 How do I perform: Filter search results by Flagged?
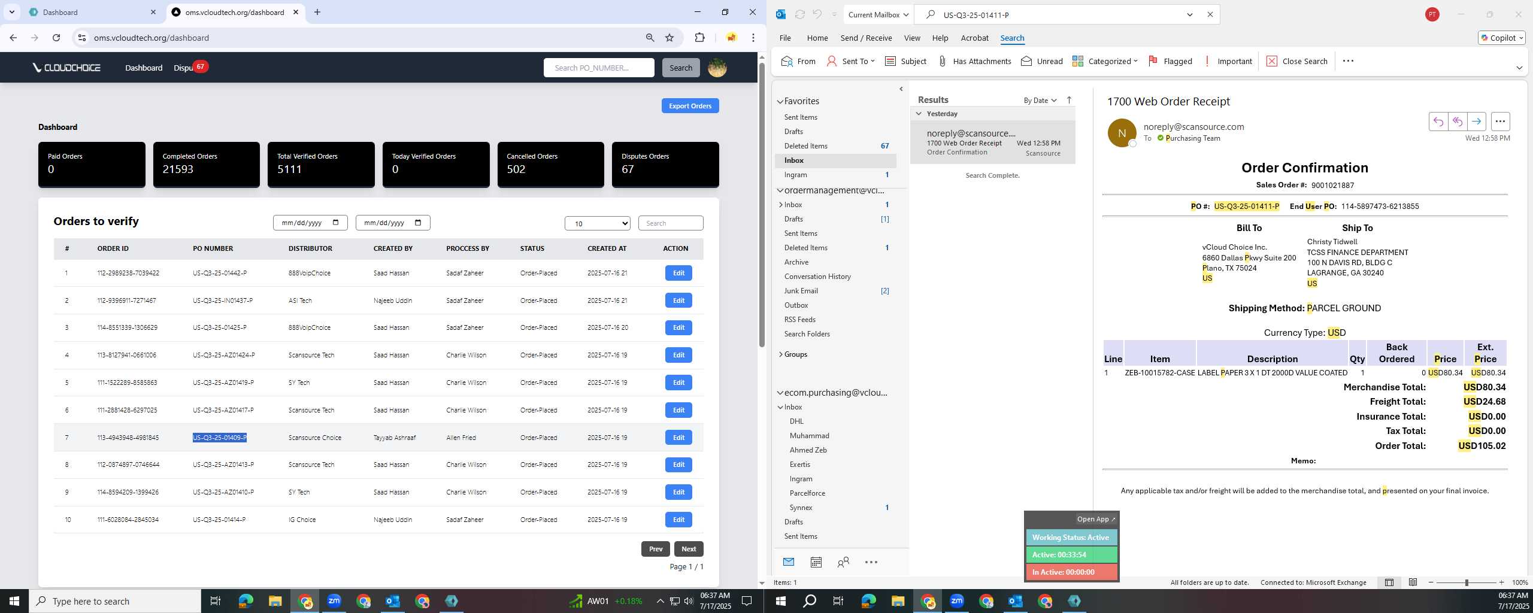(1170, 61)
